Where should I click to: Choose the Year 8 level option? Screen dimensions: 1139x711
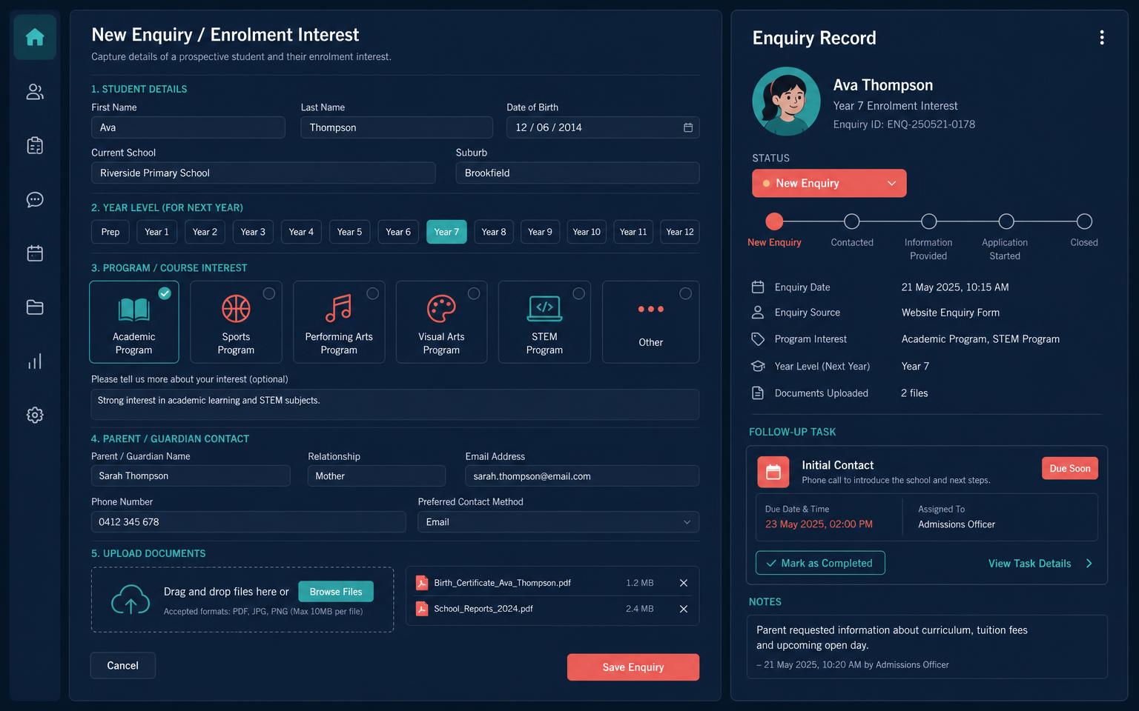[494, 232]
